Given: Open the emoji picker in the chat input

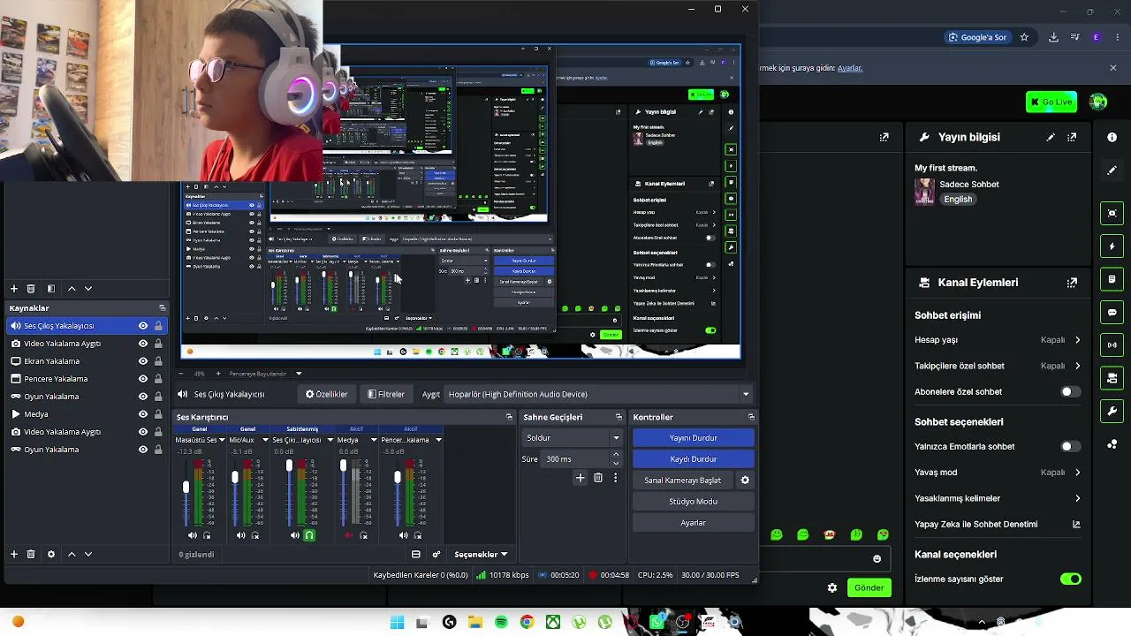Looking at the screenshot, I should (x=877, y=558).
